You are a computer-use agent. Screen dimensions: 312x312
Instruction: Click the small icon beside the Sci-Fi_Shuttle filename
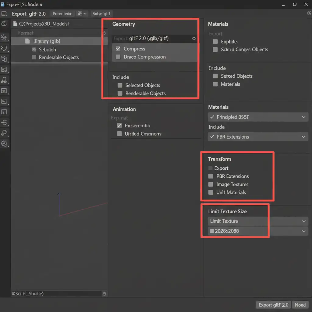point(105,294)
